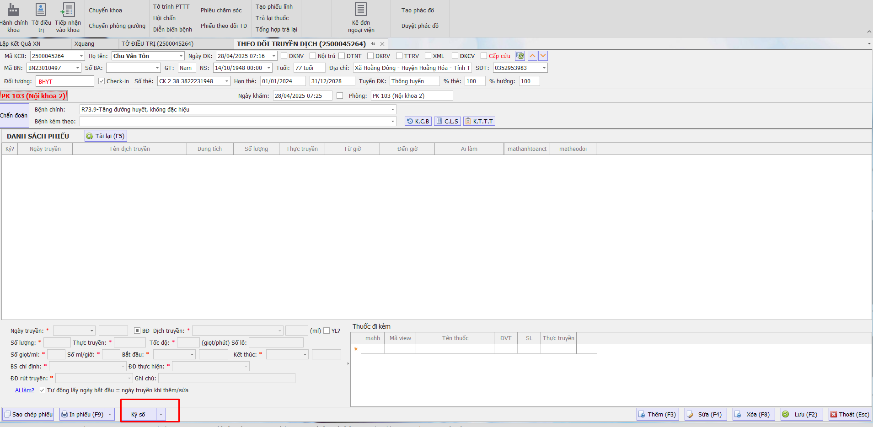Viewport: 873px width, 427px height.
Task: Switch to TỜ ĐIỀU TRỊ tab
Action: (157, 44)
